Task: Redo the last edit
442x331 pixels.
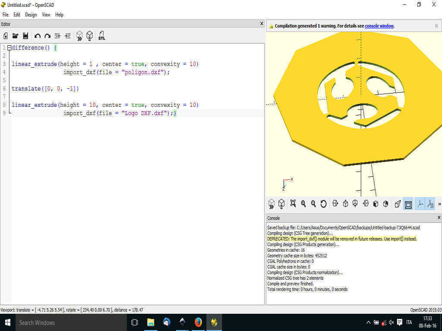Action: (47, 36)
